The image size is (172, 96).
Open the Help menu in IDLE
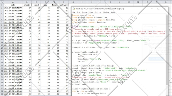[x=113, y=12]
